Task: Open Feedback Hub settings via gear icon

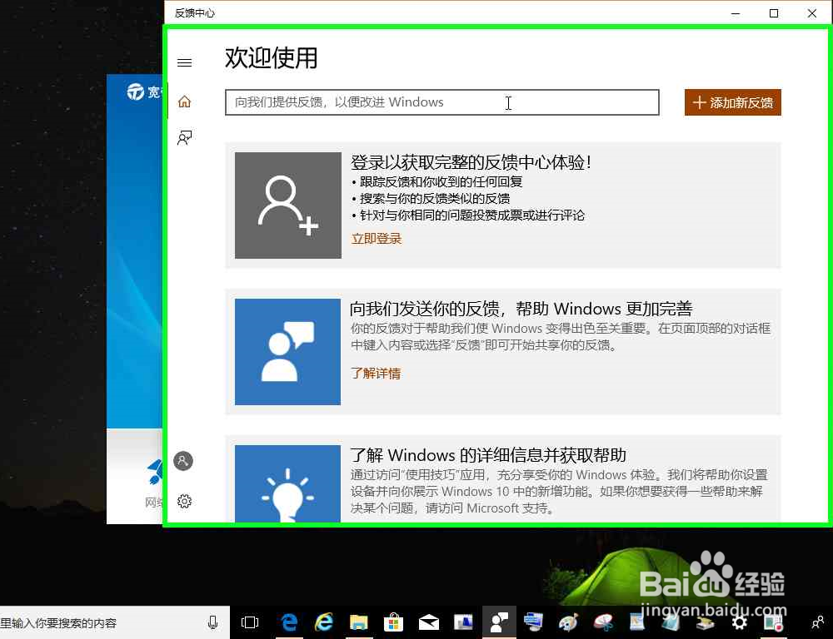Action: 184,501
